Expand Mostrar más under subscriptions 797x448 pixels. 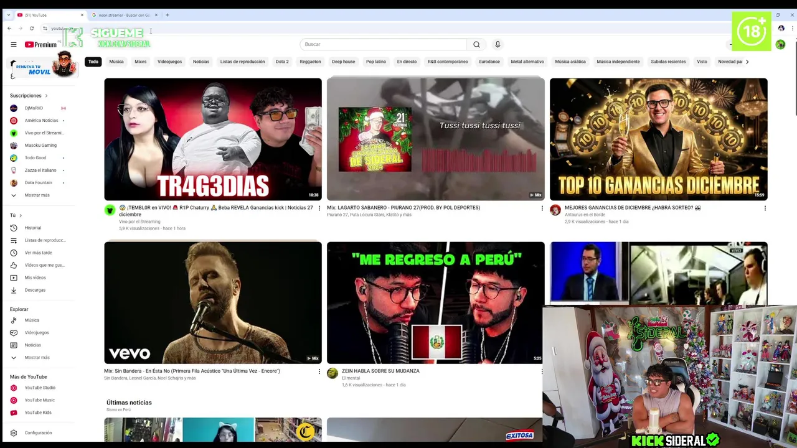click(37, 195)
